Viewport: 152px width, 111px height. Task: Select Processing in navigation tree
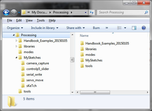[29, 35]
